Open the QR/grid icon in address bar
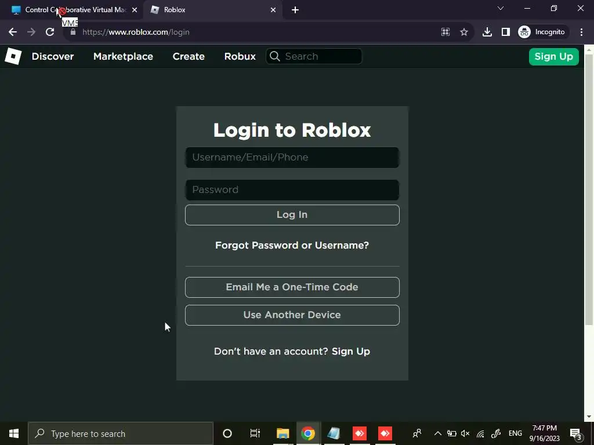The image size is (594, 445). 445,32
